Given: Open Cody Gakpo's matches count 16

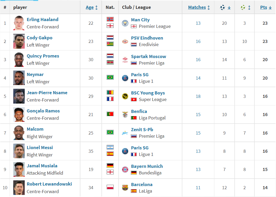Looking at the screenshot, I should (x=198, y=41).
